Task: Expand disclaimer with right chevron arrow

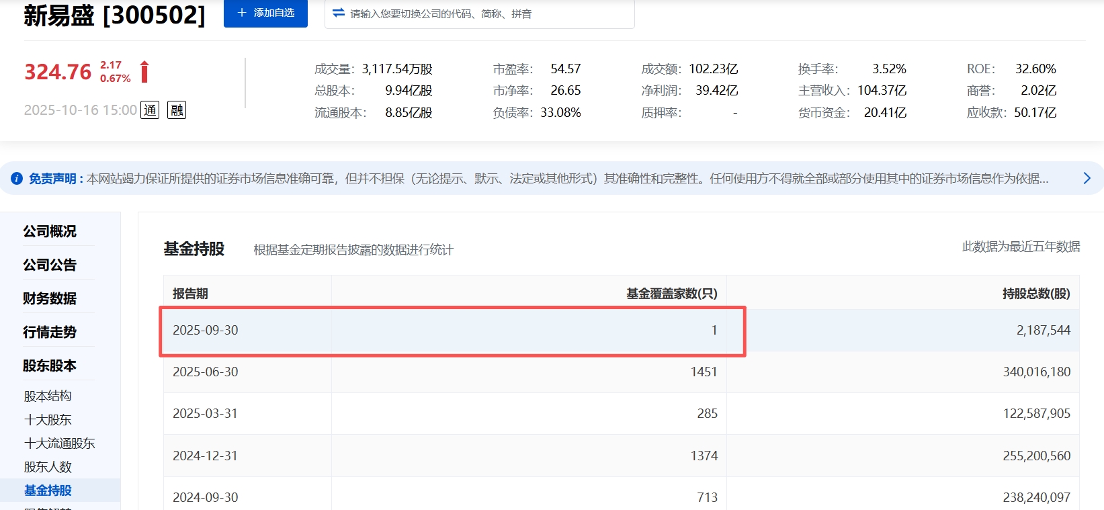Action: click(x=1087, y=178)
